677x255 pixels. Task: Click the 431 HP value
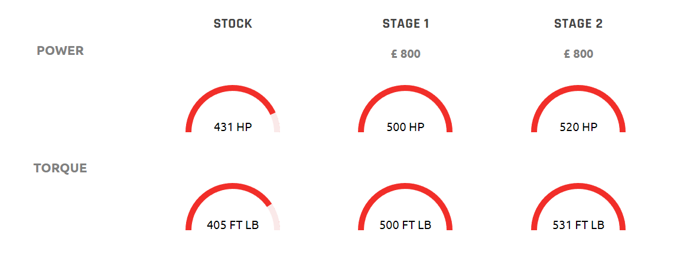point(233,127)
